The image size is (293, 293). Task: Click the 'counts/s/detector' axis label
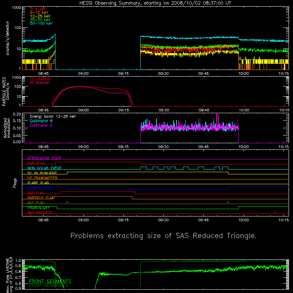[7, 38]
